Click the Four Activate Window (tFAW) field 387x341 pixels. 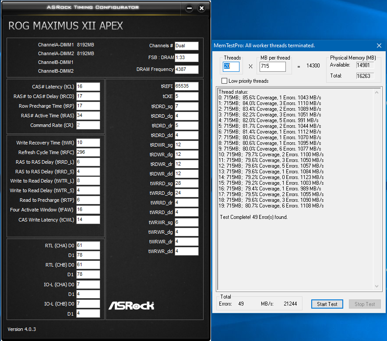point(88,210)
